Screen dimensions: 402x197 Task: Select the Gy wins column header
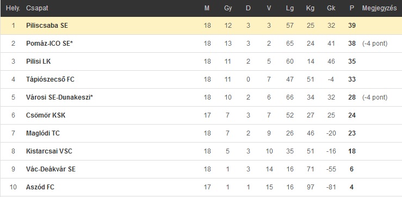(228, 8)
